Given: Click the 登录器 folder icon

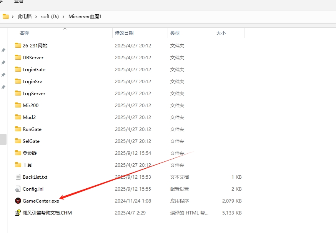Looking at the screenshot, I should [18, 153].
